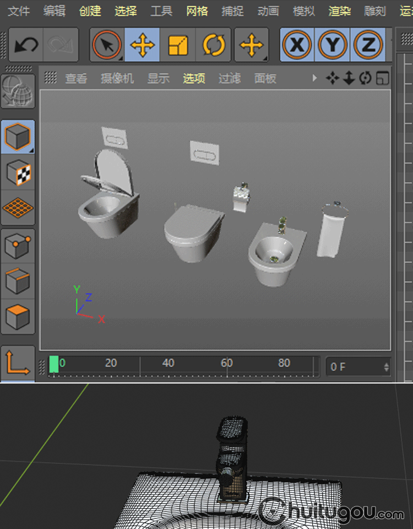Toggle Z axis lock

(368, 45)
